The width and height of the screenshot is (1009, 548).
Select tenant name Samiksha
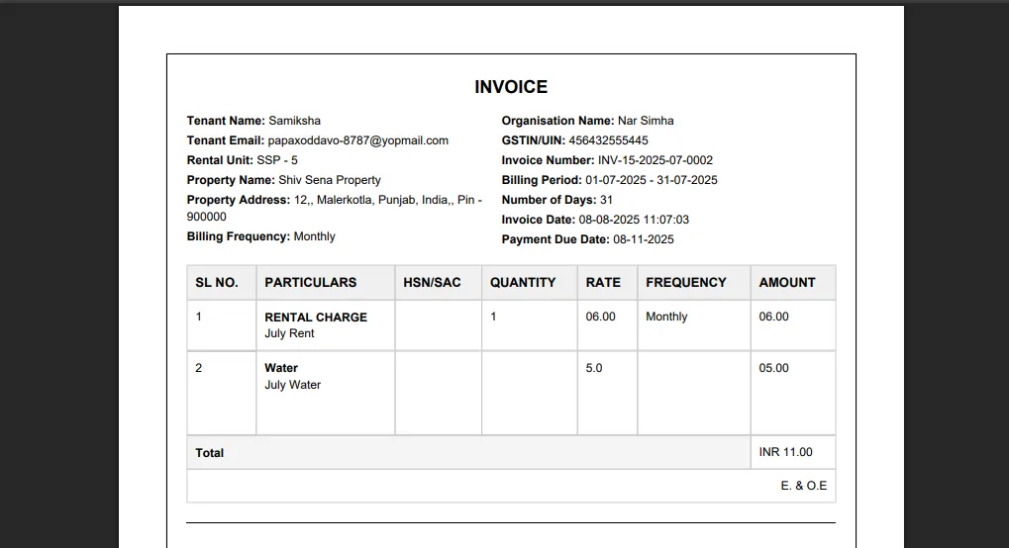point(294,121)
